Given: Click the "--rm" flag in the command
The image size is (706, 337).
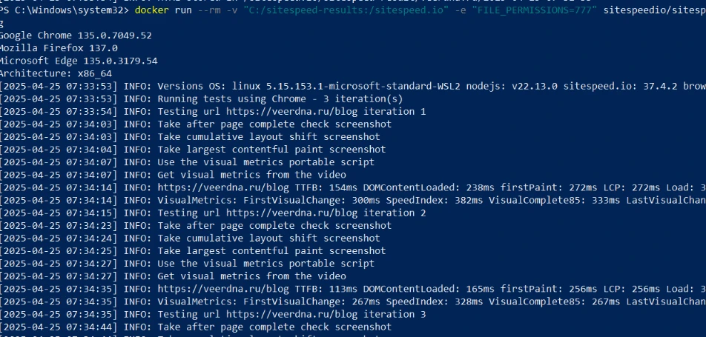Looking at the screenshot, I should (210, 10).
